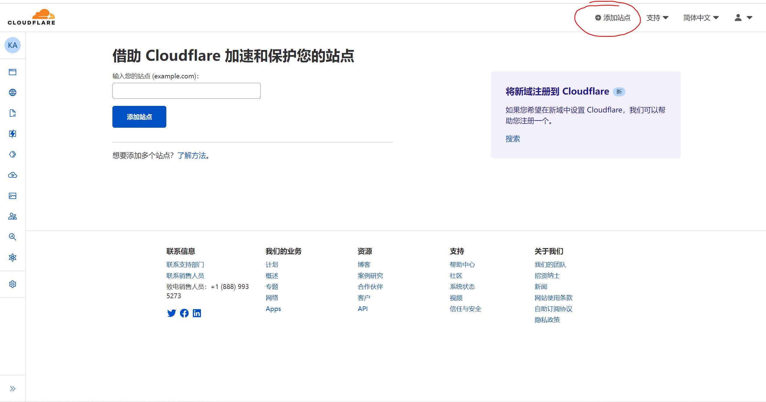Viewport: 766px width, 402px height.
Task: Open the 支持 dropdown in the top bar
Action: [x=658, y=18]
